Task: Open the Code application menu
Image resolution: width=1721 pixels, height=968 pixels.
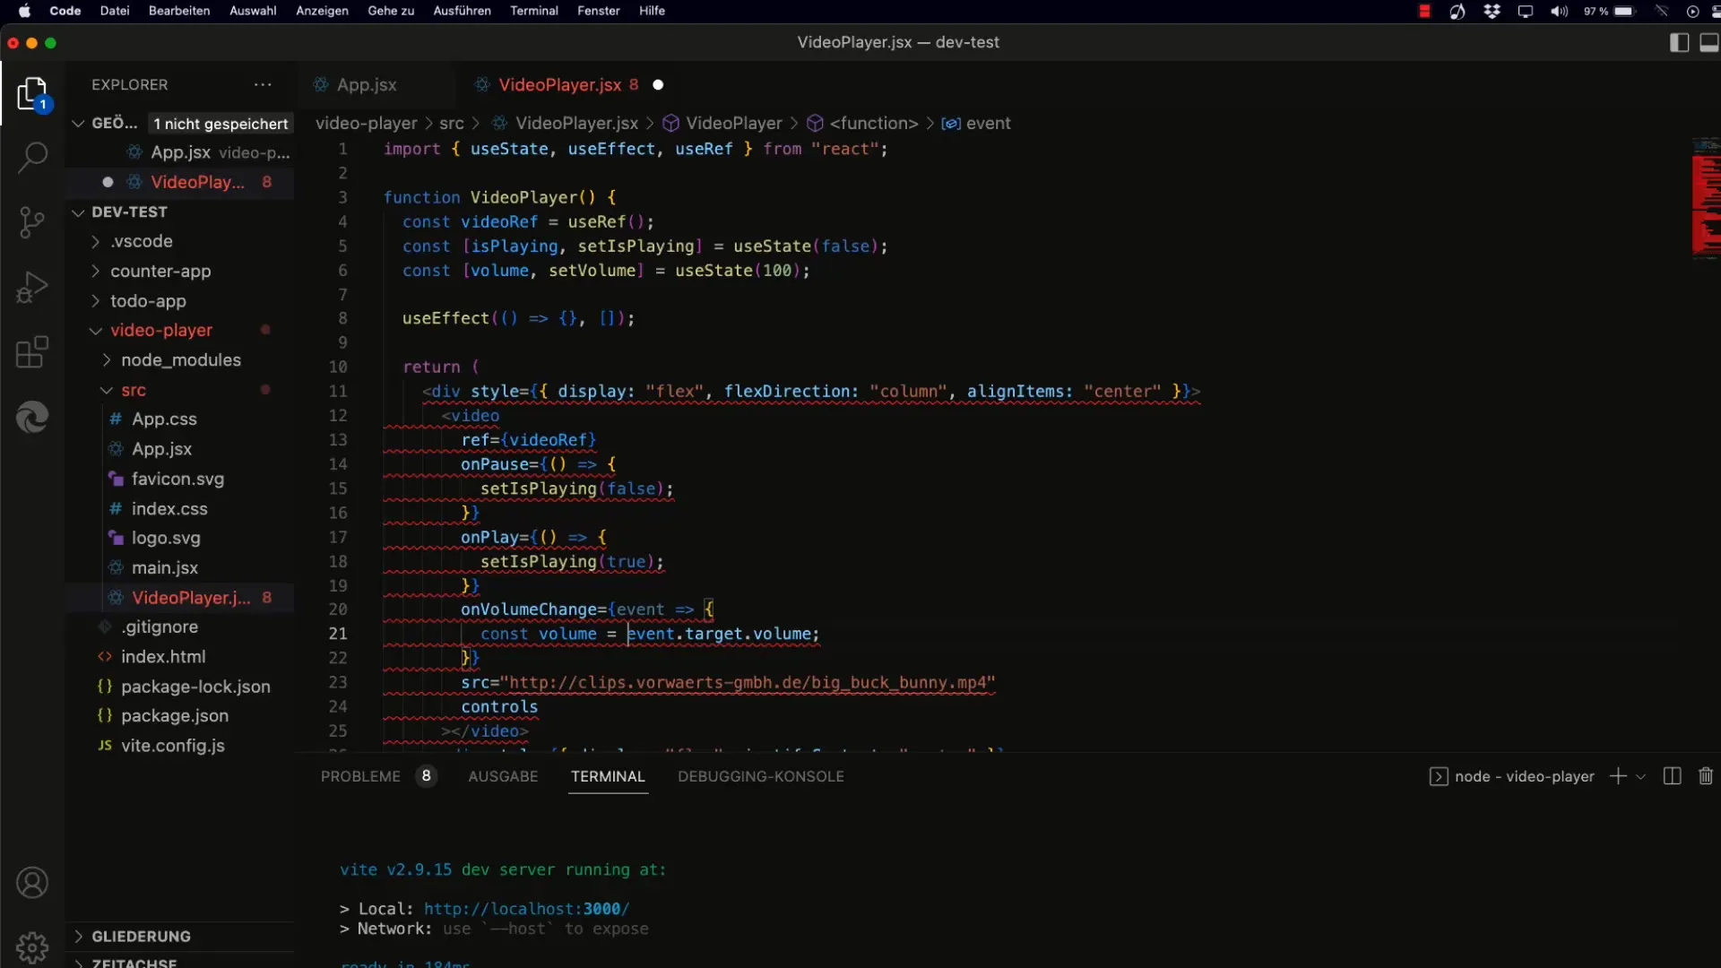Action: [65, 11]
